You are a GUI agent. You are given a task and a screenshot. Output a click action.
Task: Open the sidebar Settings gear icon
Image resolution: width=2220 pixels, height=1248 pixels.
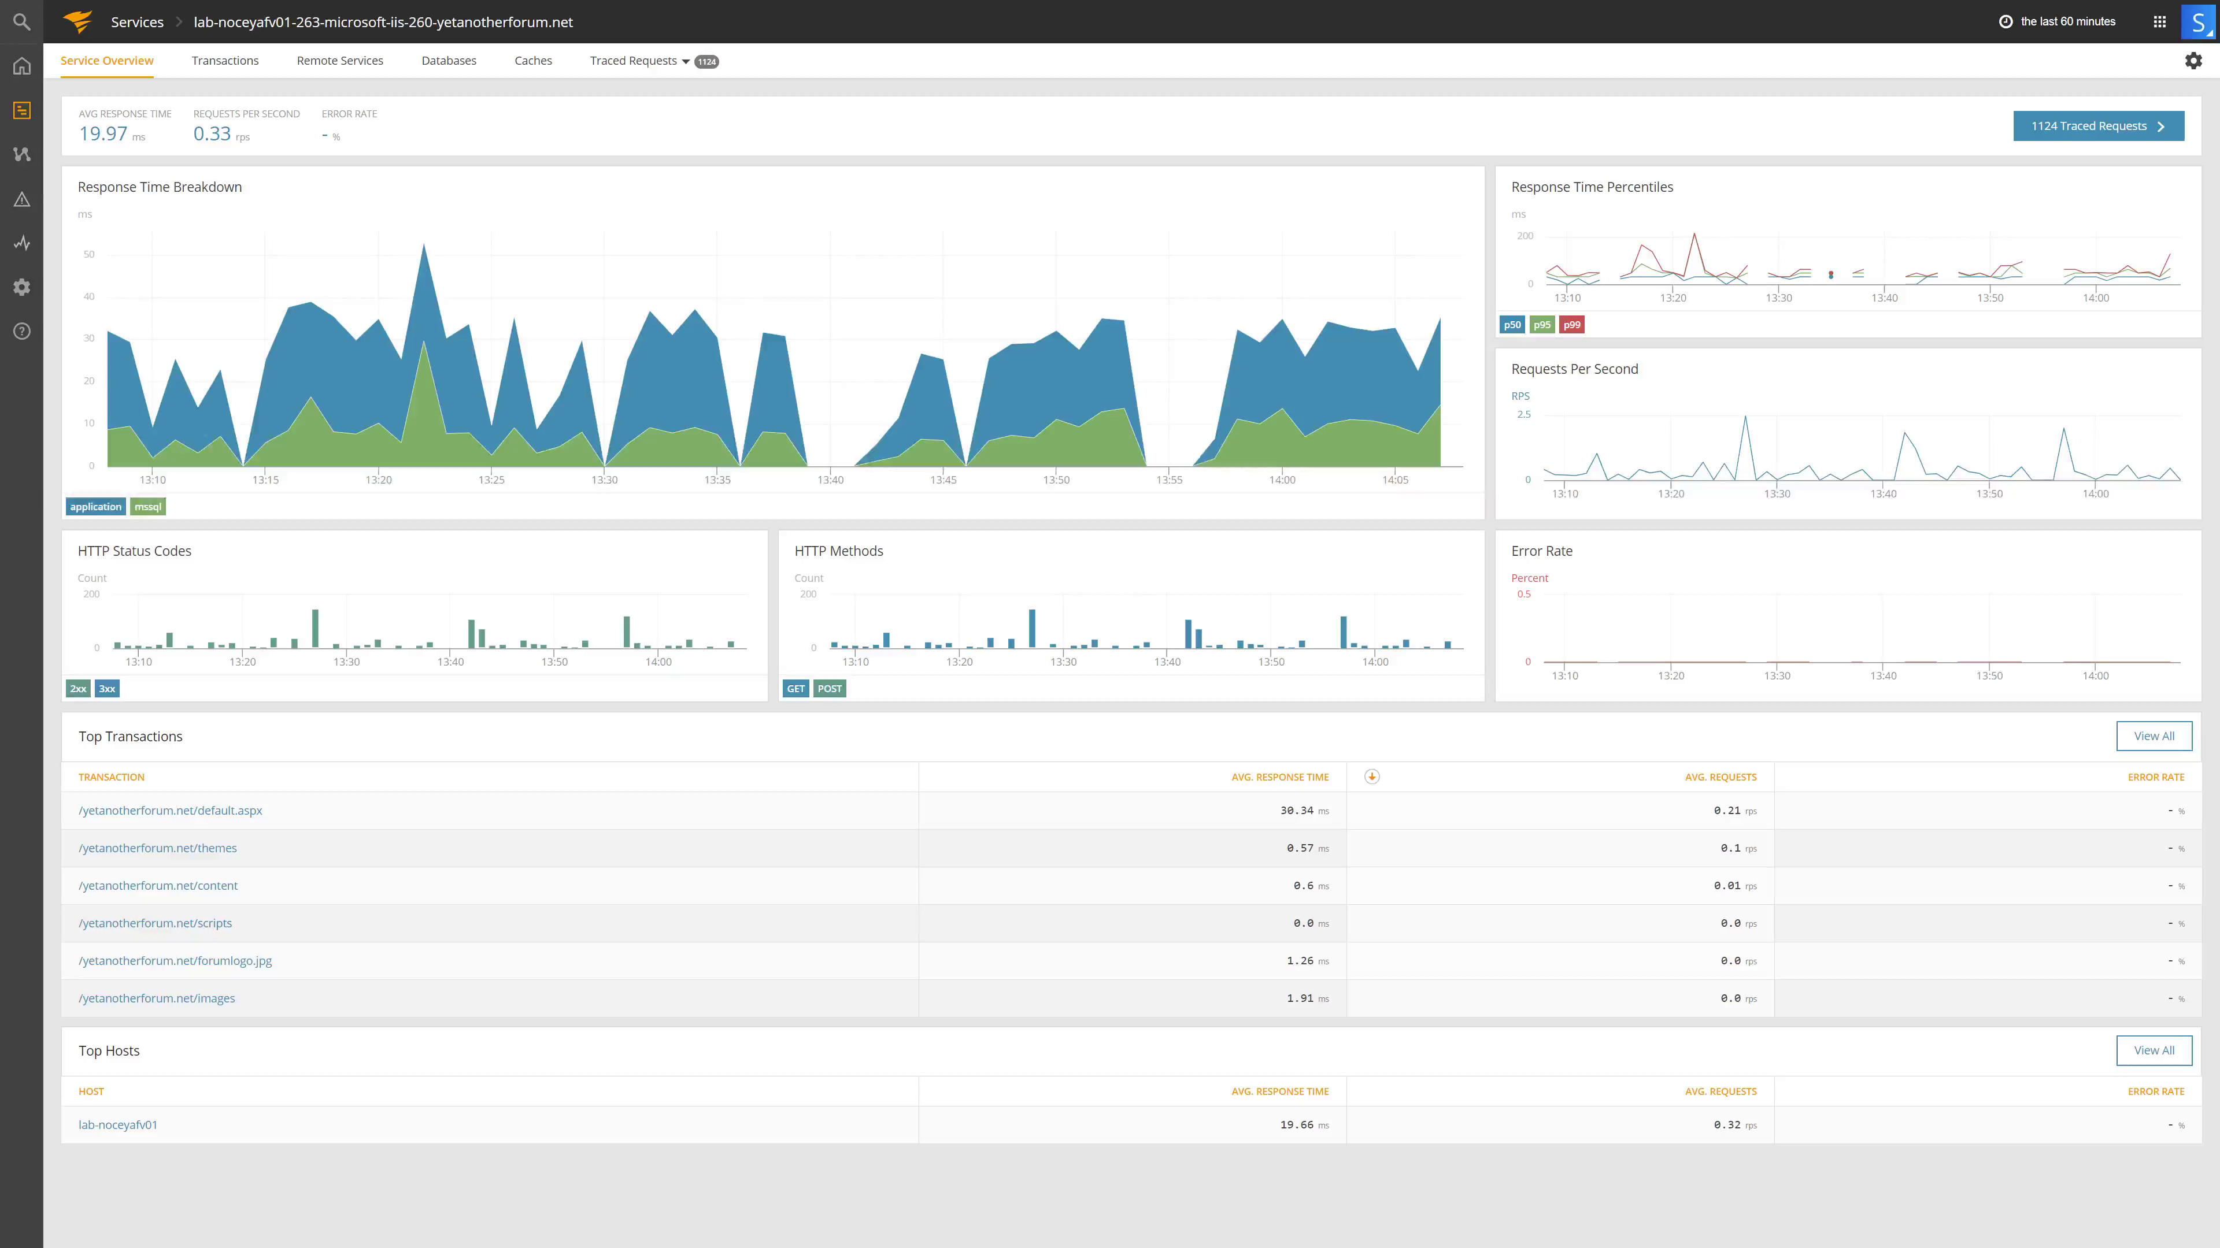coord(21,287)
